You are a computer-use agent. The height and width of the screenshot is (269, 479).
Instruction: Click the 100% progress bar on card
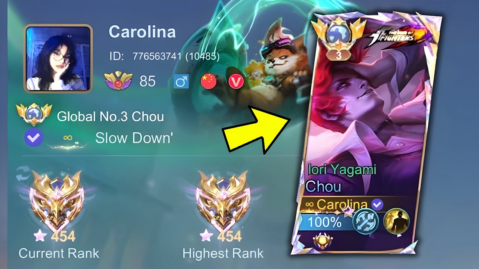324,223
